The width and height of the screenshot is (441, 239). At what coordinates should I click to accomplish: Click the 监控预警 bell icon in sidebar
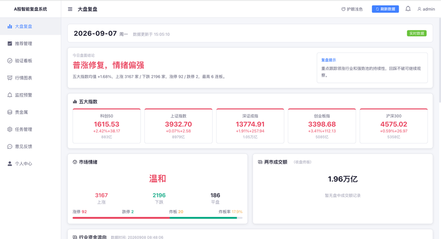click(10, 95)
